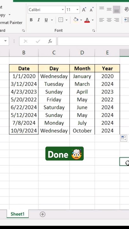Click Align Left icon in ribbon

tap(102, 20)
